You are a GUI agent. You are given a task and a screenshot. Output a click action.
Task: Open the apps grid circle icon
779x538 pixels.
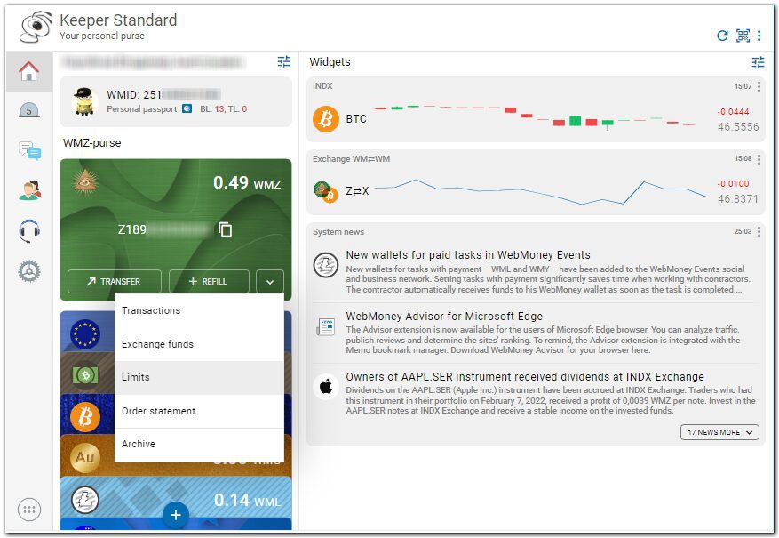[x=29, y=510]
